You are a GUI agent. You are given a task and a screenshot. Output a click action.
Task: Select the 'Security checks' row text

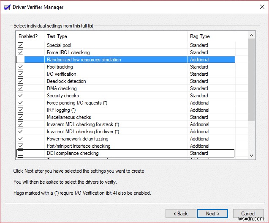tap(63, 96)
